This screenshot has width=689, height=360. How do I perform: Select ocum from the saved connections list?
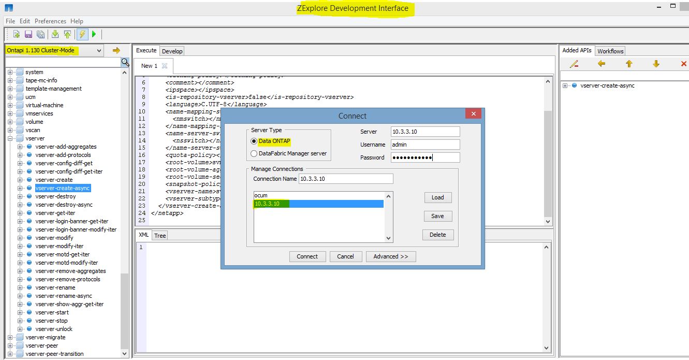tap(262, 195)
